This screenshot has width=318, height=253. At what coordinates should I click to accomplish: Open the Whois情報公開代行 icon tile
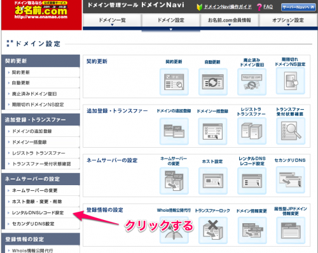174,230
